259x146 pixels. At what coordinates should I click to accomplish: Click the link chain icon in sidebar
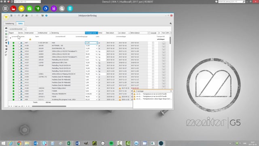(x=6, y=52)
